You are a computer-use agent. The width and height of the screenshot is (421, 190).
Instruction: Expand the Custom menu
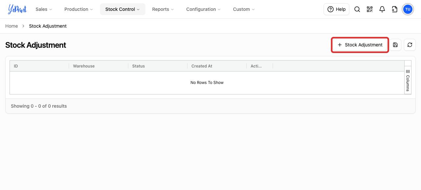pos(244,9)
